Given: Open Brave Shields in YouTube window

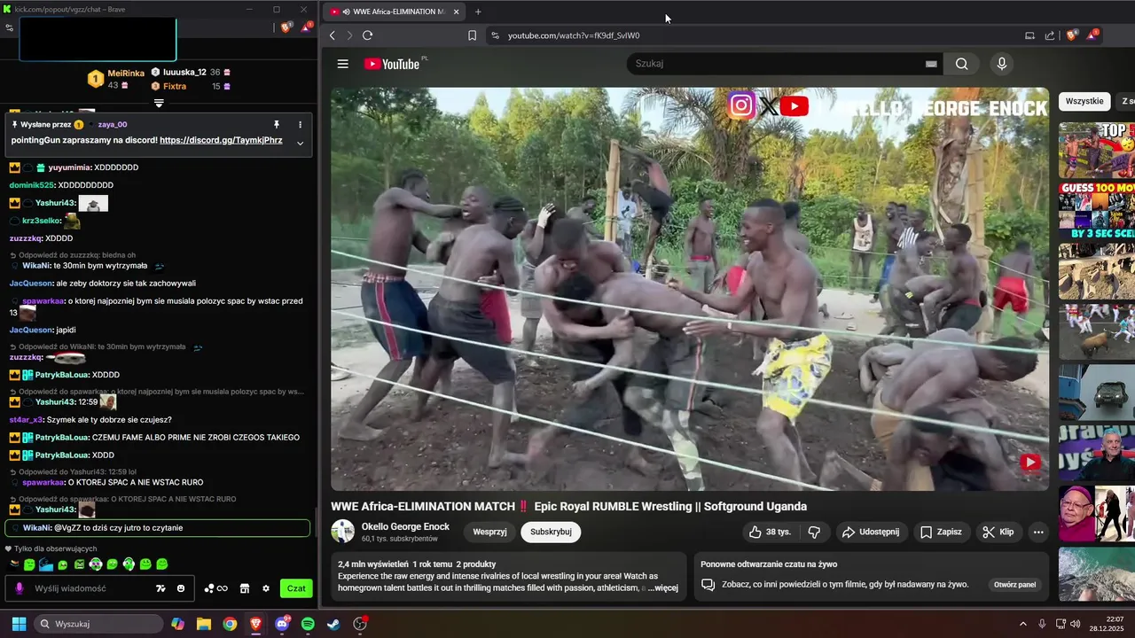Looking at the screenshot, I should [x=1071, y=35].
